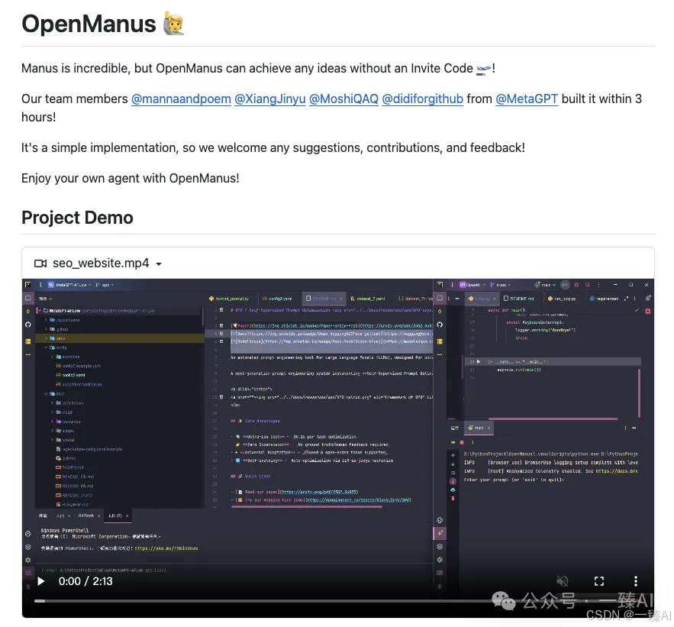The image size is (674, 627).
Task: Open the @mannaandpoem profile link
Action: [181, 99]
